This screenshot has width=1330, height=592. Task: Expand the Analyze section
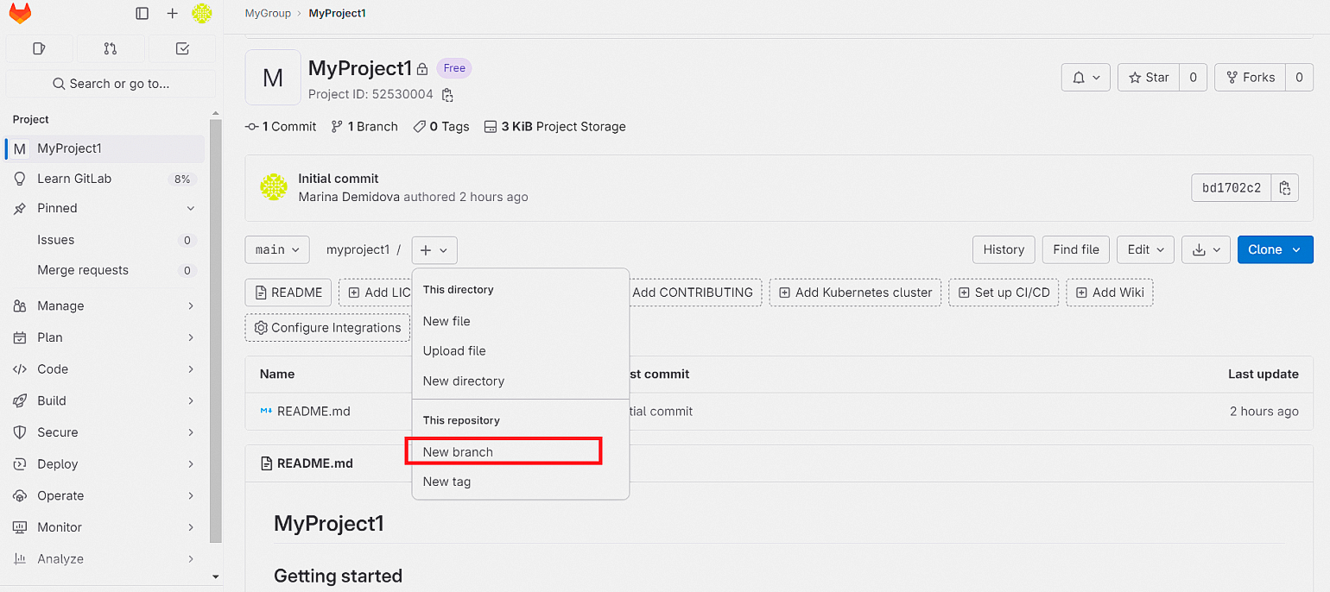(105, 559)
